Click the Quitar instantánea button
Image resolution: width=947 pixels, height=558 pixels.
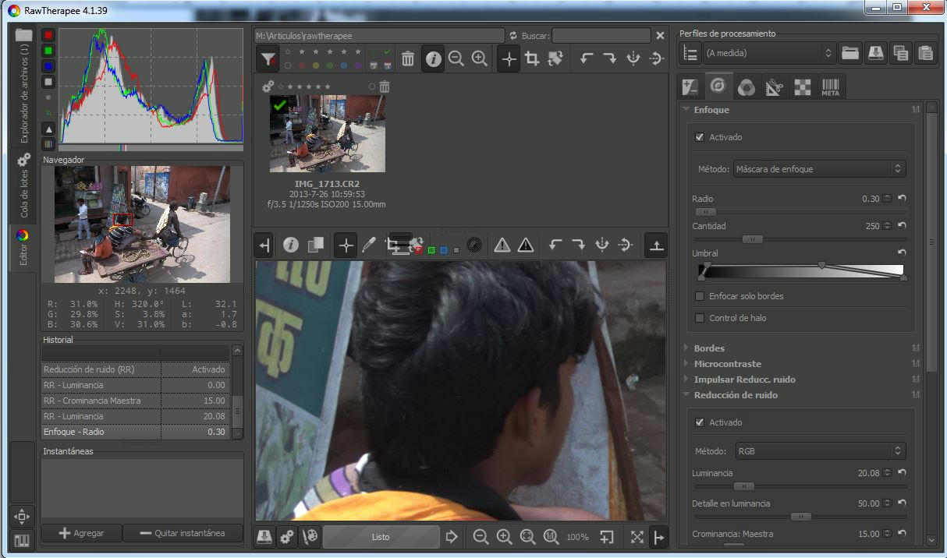(x=183, y=533)
